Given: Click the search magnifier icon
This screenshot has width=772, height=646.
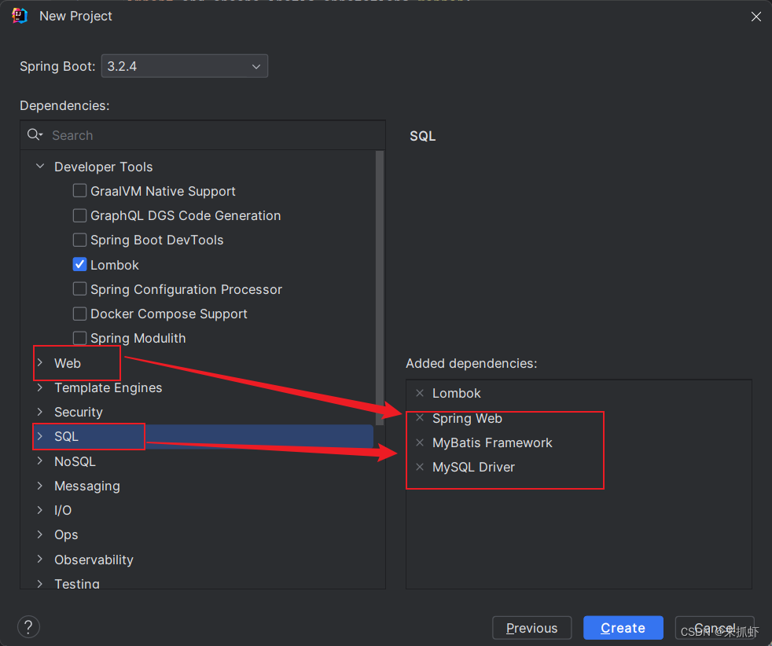Looking at the screenshot, I should pos(35,135).
